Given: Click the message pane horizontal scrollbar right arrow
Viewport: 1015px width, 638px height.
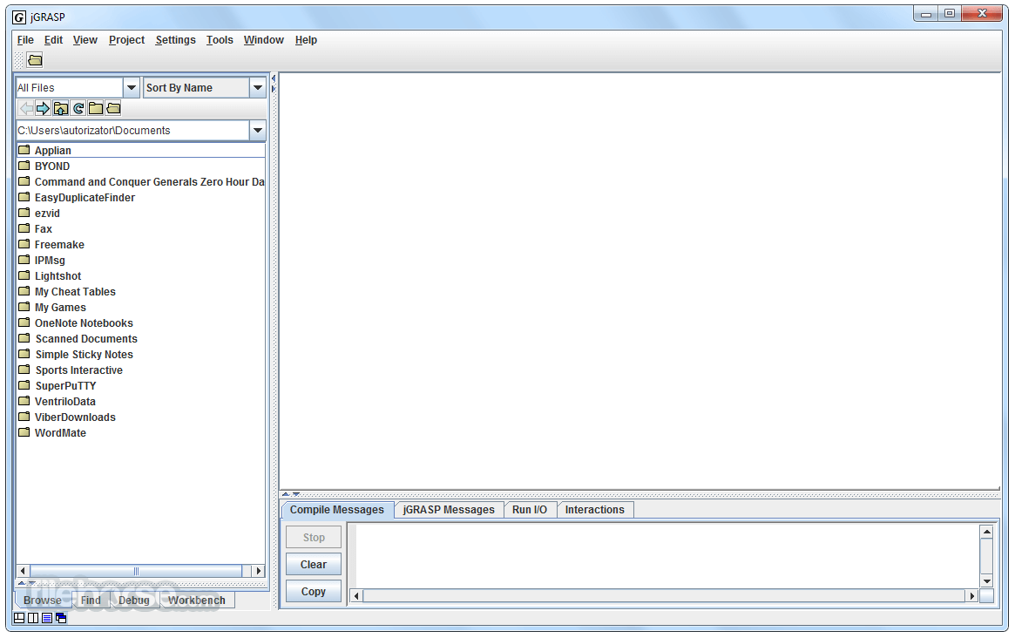Looking at the screenshot, I should click(x=971, y=596).
